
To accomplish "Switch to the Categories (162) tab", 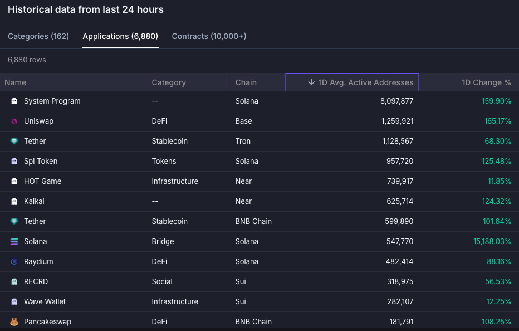I will pyautogui.click(x=38, y=36).
